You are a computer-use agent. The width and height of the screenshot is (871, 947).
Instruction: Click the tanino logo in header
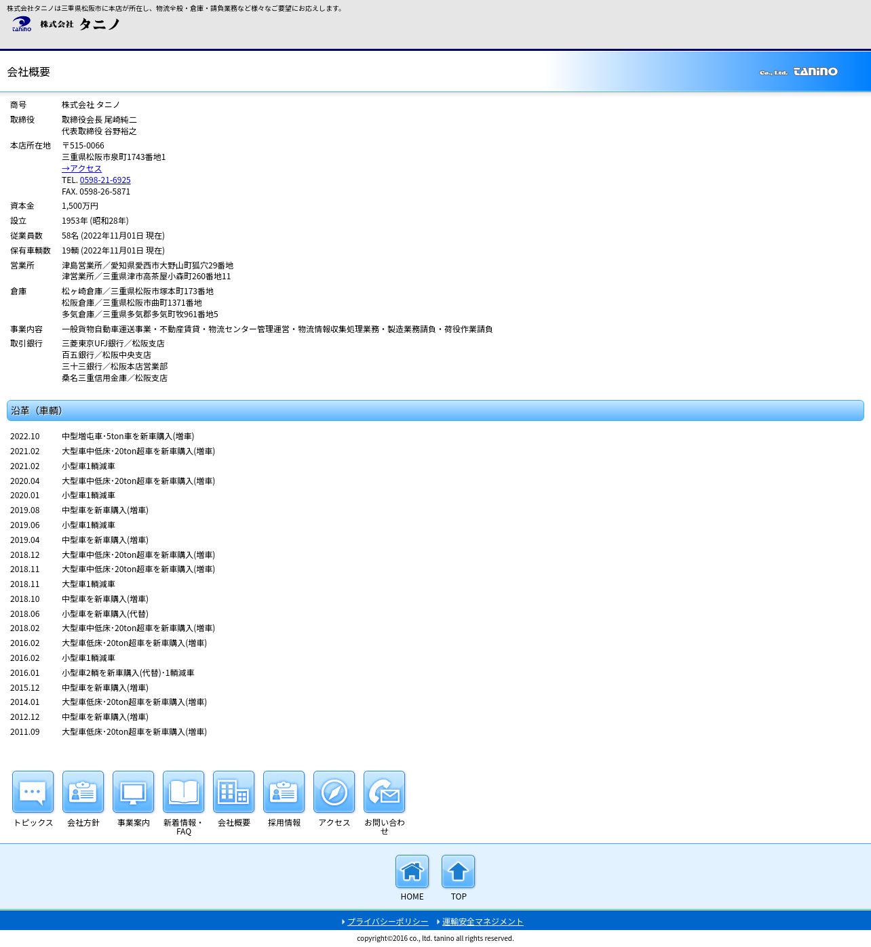22,24
